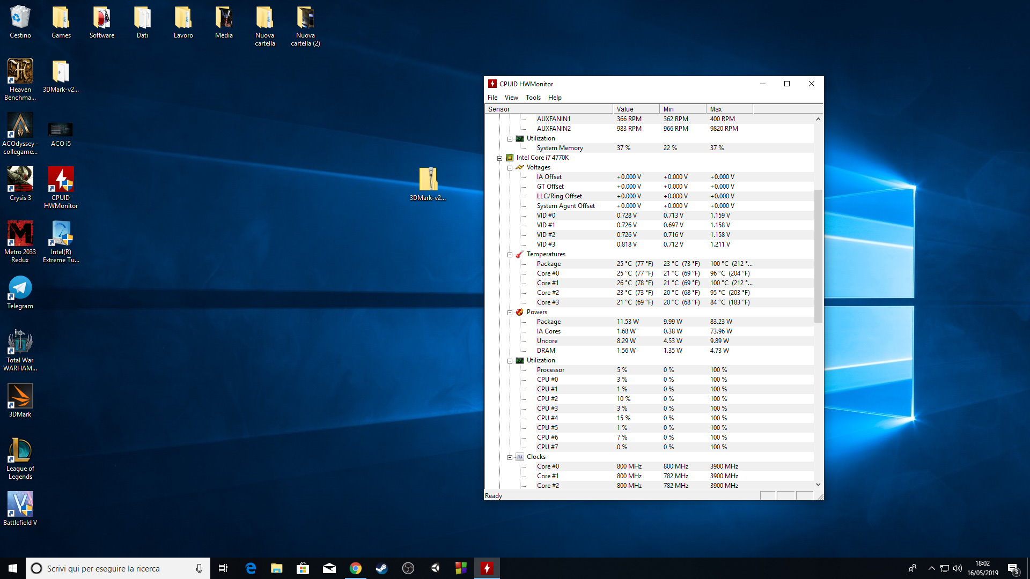Open Task View from the taskbar

(223, 568)
